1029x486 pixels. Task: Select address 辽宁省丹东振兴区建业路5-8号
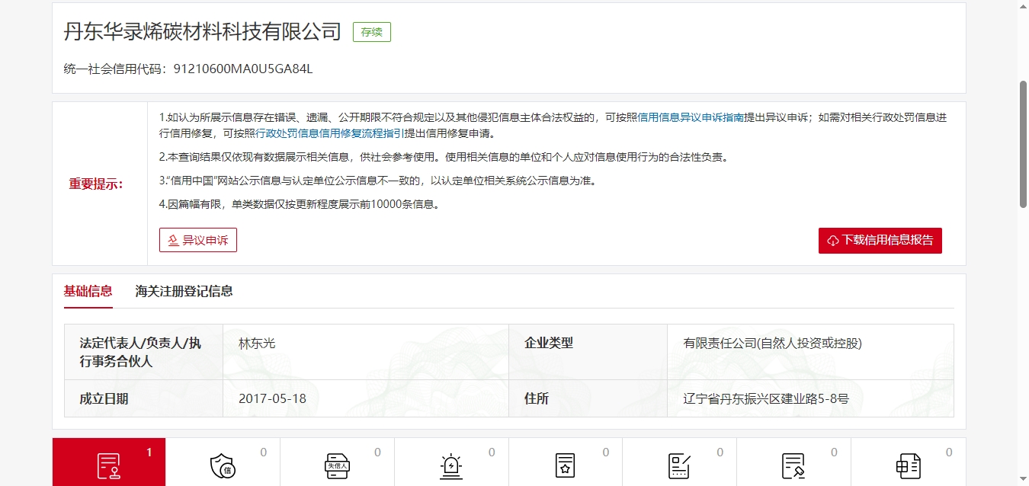tap(766, 398)
